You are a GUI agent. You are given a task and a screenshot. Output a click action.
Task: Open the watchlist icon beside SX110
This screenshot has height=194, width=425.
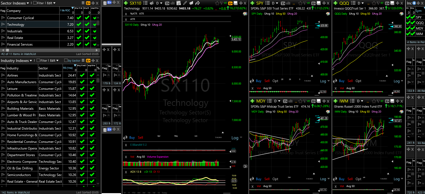click(145, 3)
